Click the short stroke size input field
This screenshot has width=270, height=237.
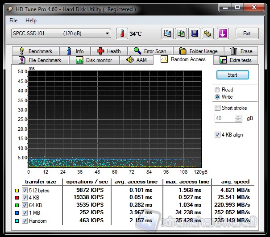click(225, 118)
